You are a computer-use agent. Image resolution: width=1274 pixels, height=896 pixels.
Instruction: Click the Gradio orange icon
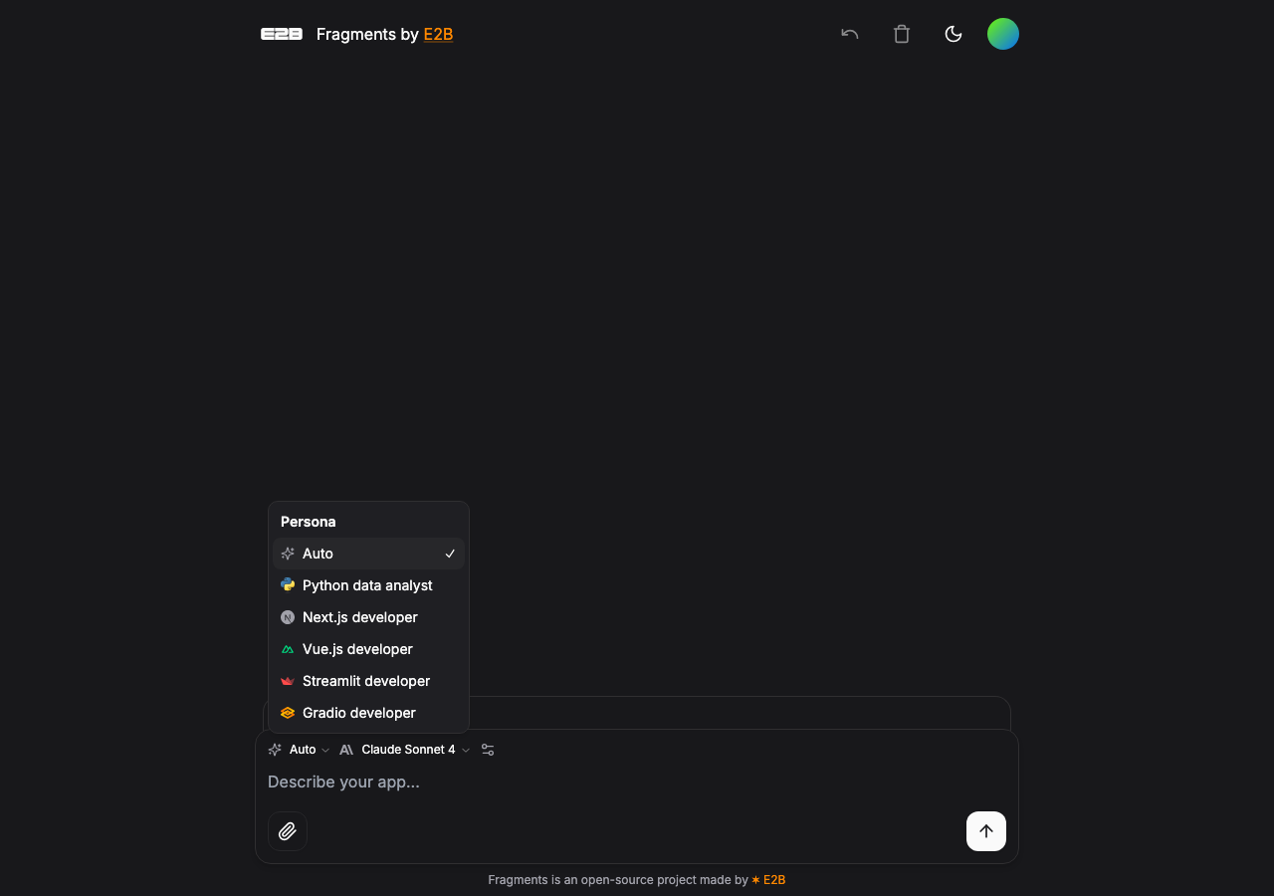[x=288, y=713]
